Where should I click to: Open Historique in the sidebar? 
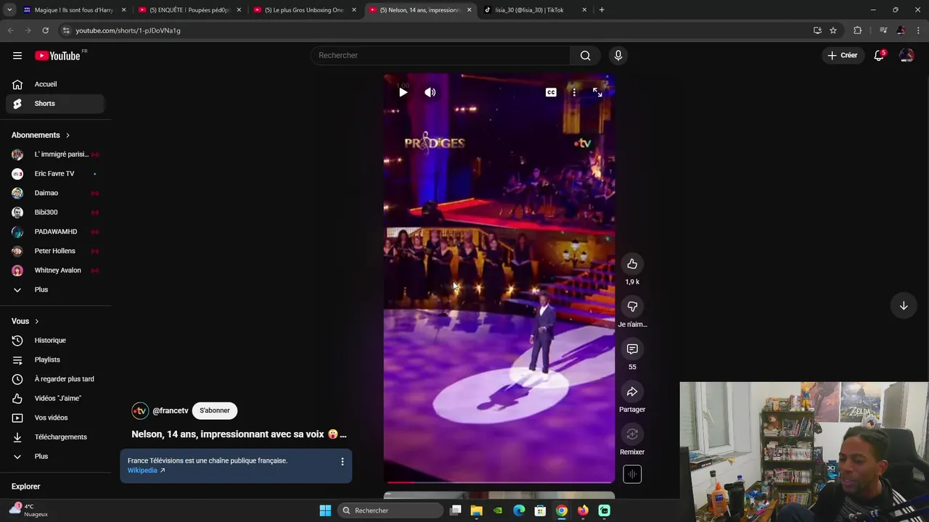click(56, 341)
